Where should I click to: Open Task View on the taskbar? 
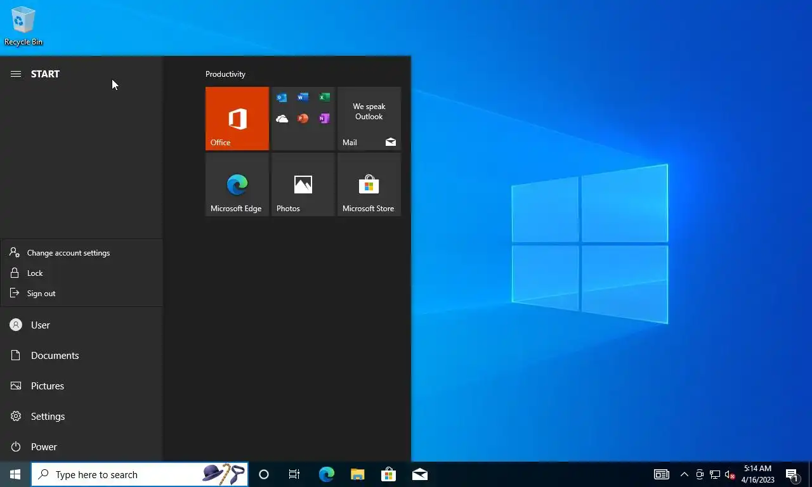point(294,474)
